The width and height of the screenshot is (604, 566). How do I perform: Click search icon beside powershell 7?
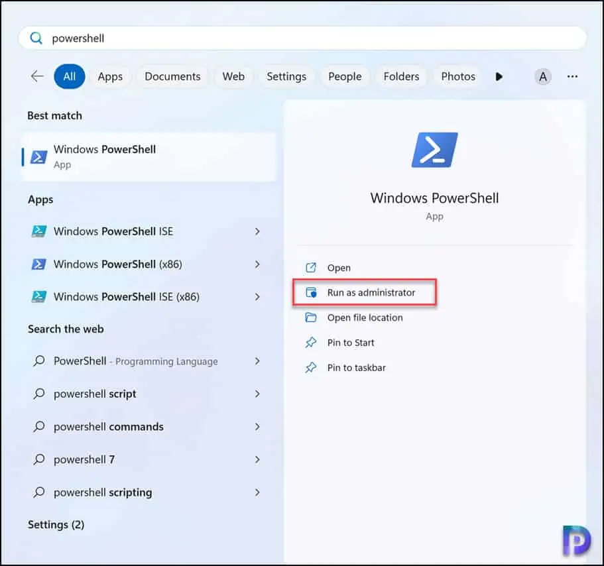coord(39,459)
